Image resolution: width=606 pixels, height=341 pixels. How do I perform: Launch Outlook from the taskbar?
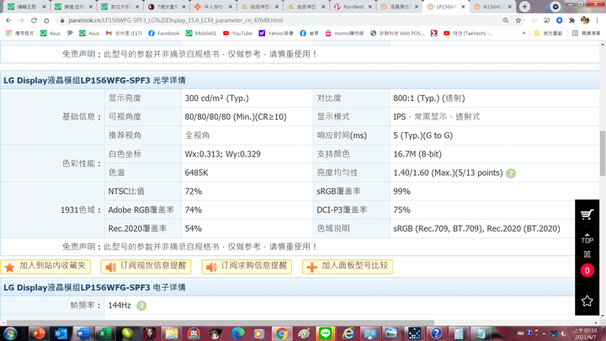click(61, 333)
